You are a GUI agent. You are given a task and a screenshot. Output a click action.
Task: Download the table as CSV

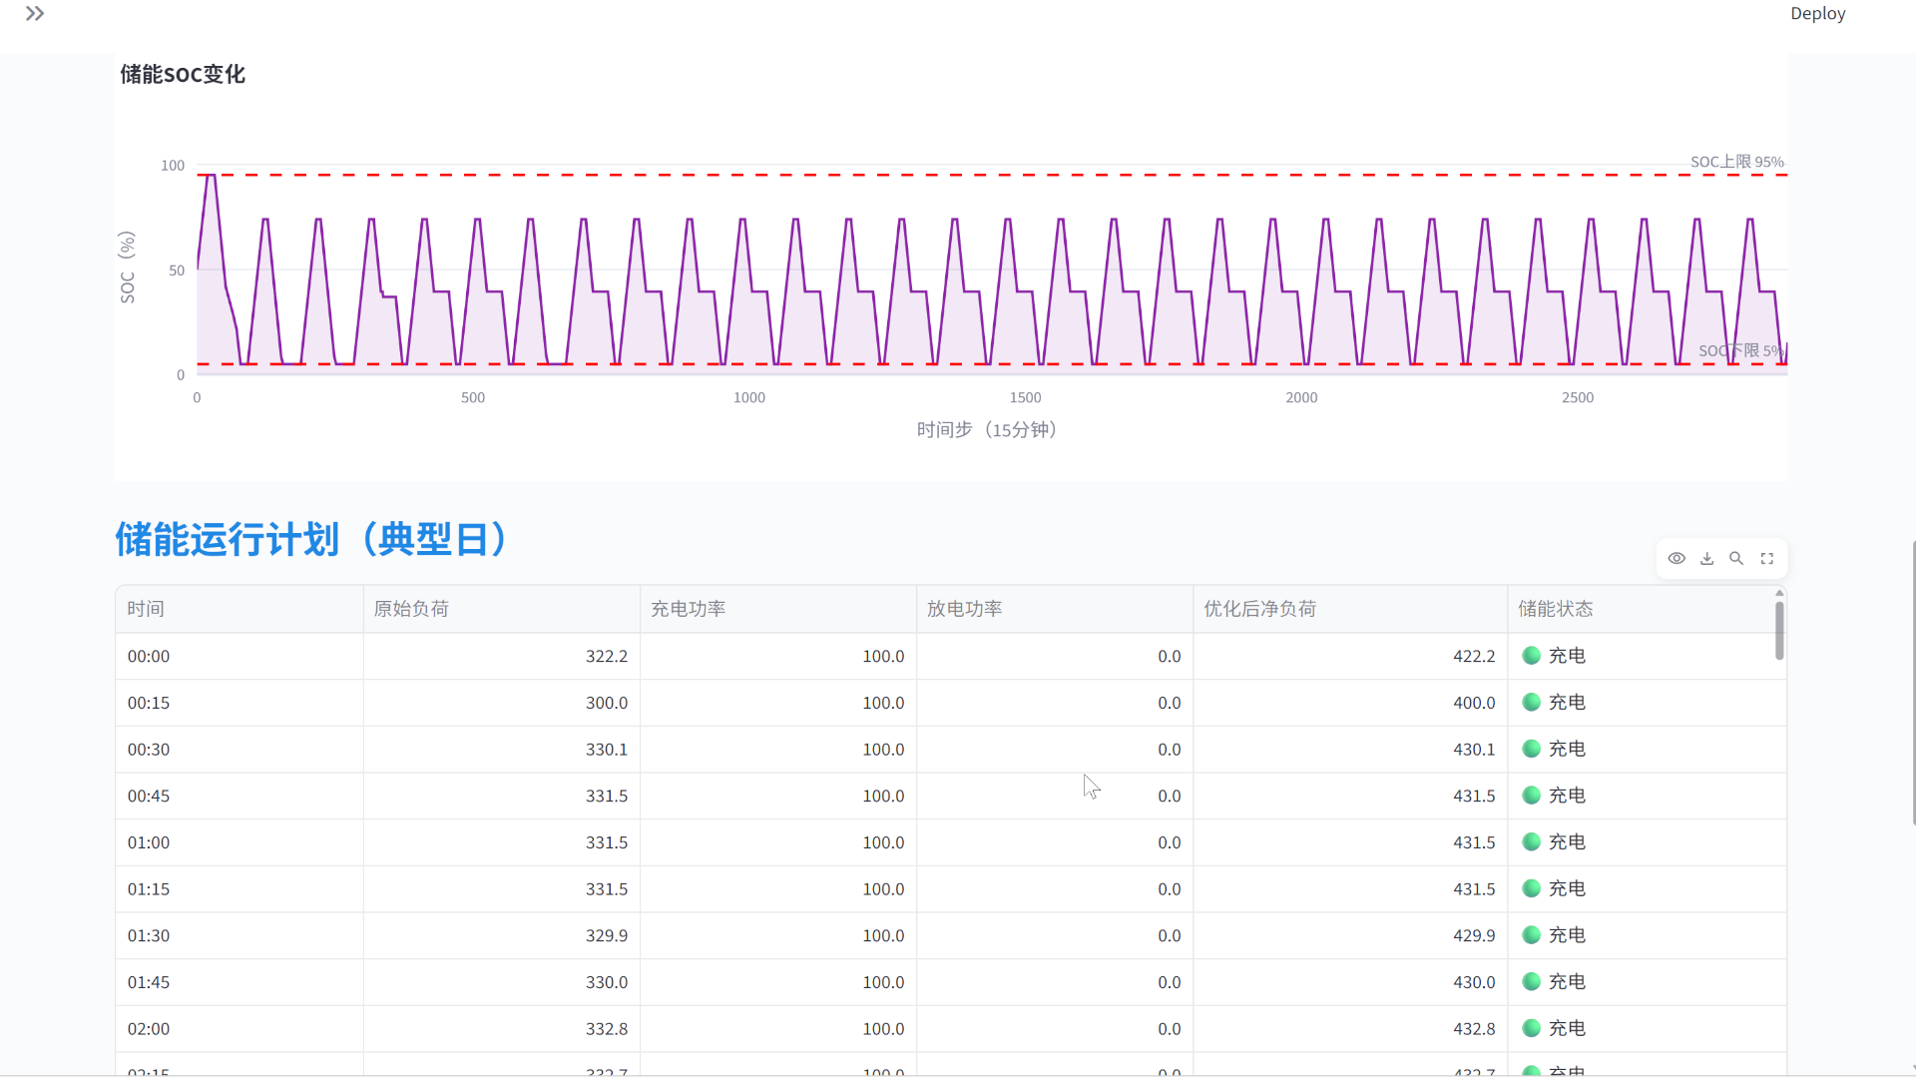[1706, 559]
